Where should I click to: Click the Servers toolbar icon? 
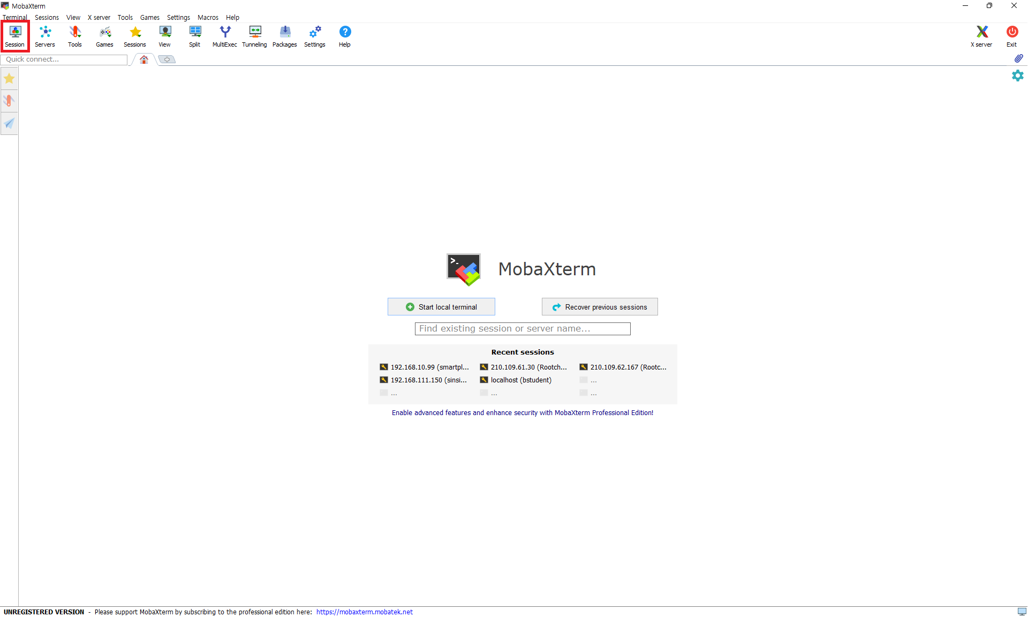(45, 36)
